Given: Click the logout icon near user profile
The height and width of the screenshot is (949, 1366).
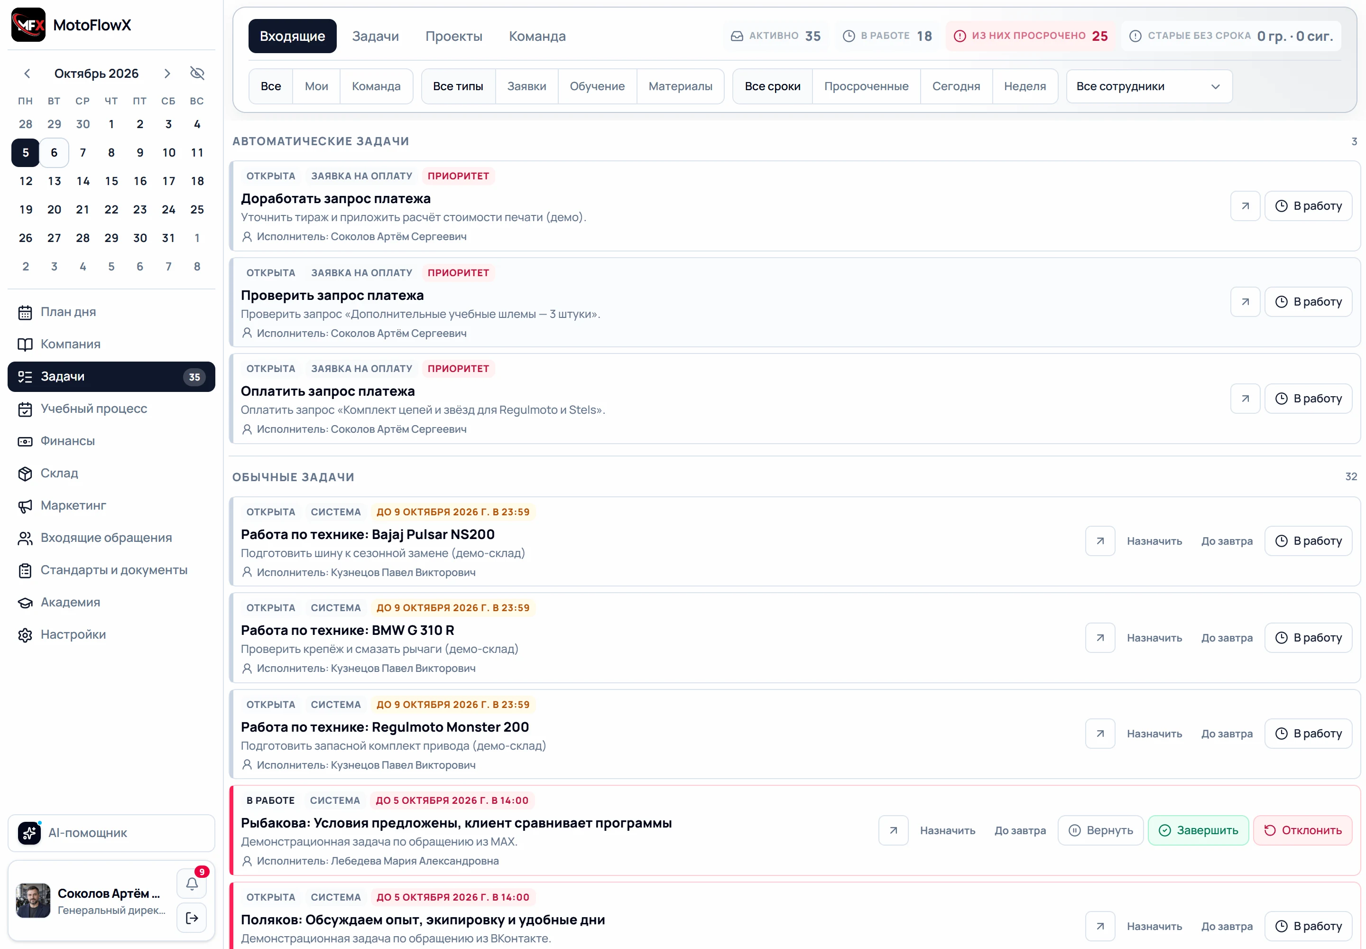Looking at the screenshot, I should coord(192,918).
